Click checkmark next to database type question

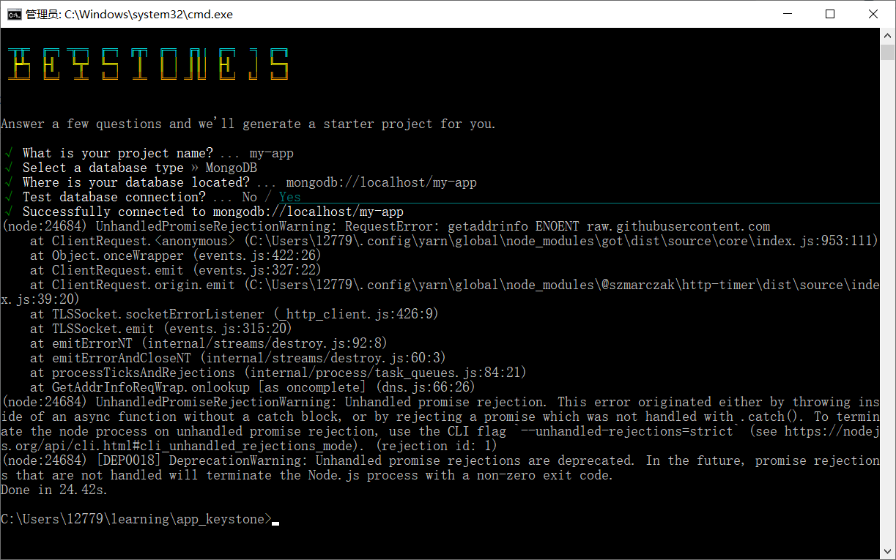pyautogui.click(x=9, y=167)
